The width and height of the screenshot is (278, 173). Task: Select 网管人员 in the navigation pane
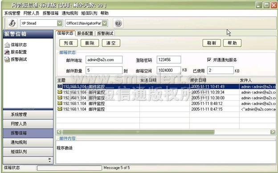[x=28, y=124]
